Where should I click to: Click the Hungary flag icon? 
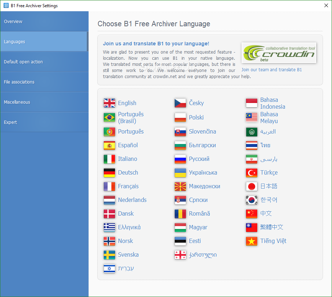[x=180, y=228]
